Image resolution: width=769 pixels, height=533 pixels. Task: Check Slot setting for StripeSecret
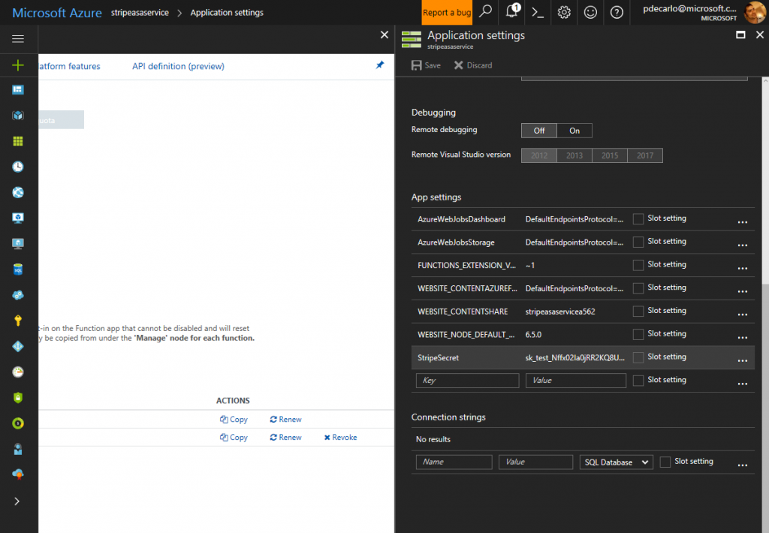coord(638,357)
